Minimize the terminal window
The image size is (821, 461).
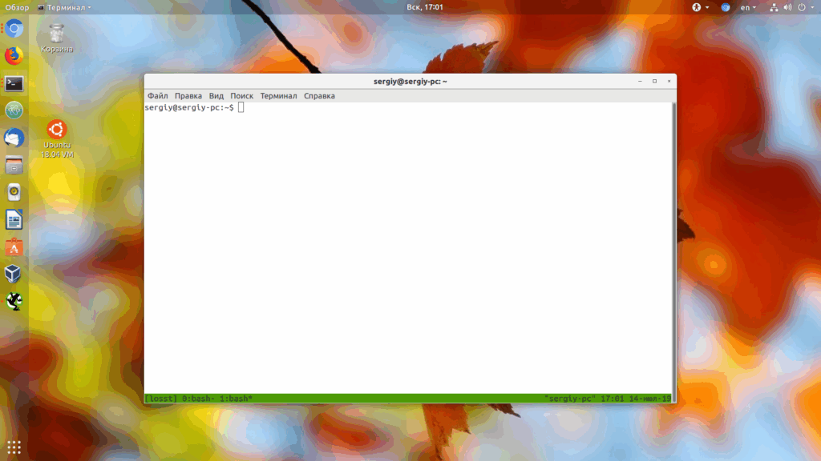pos(640,81)
